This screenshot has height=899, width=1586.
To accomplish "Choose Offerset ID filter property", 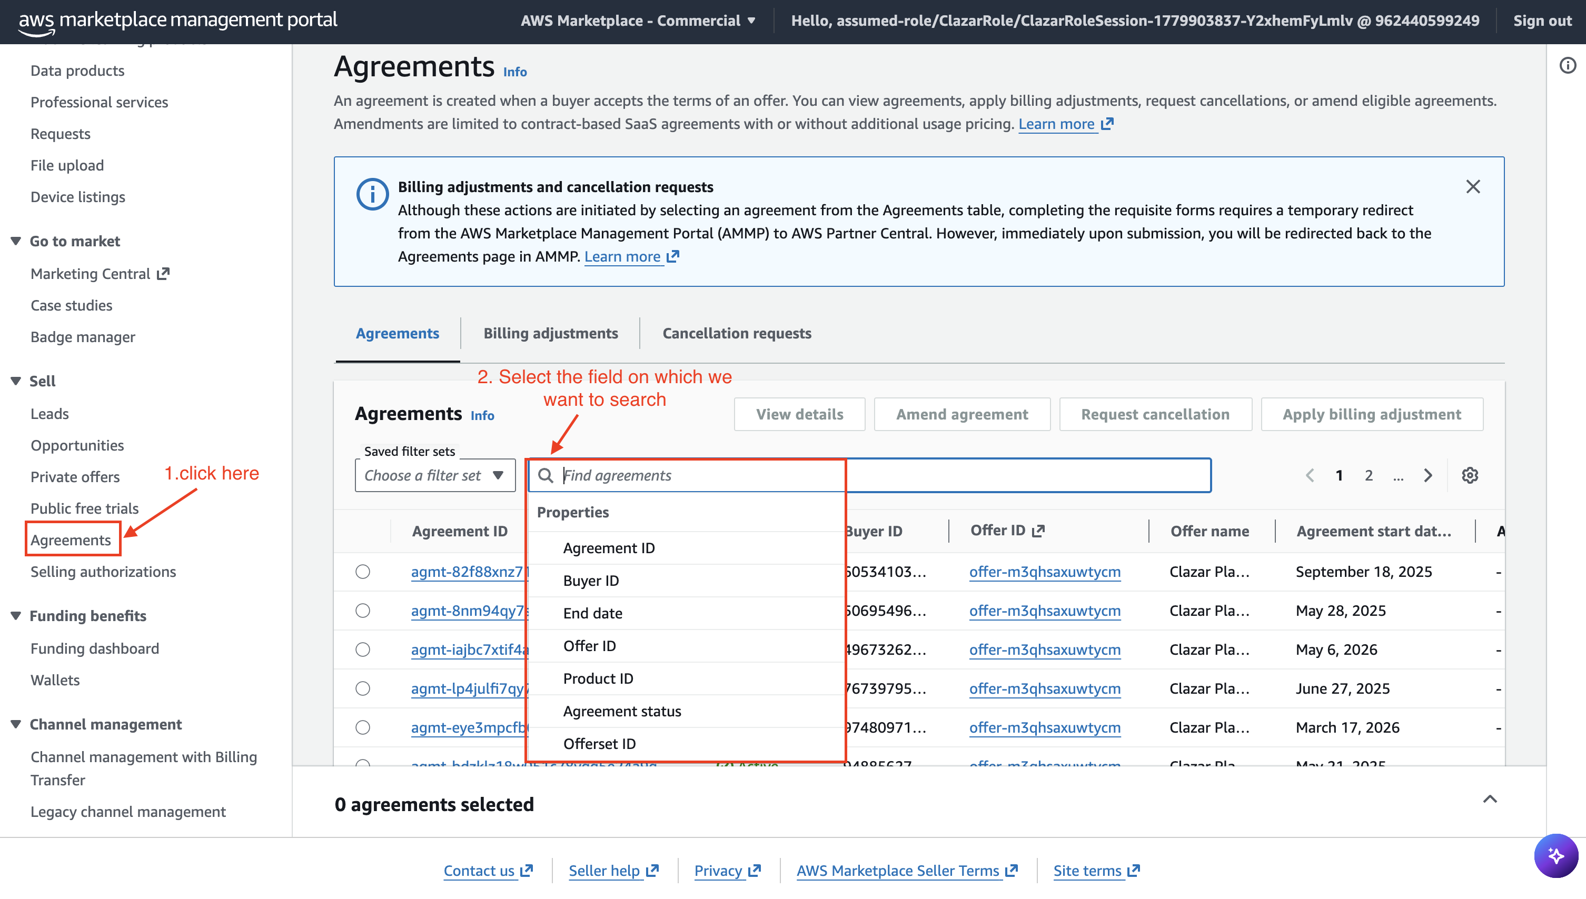I will (x=686, y=744).
